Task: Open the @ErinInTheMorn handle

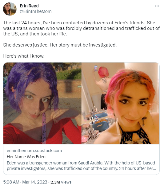Action: tap(36, 11)
